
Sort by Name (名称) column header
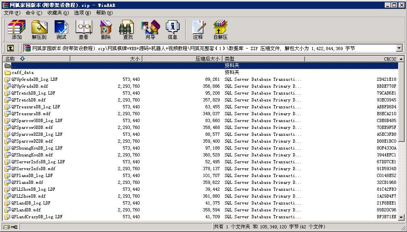(x=36, y=59)
